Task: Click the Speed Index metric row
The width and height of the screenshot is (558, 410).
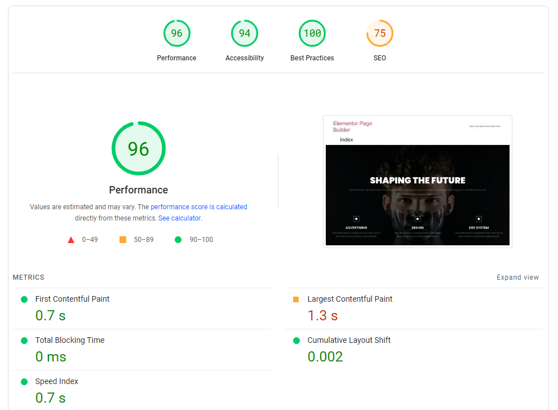Action: (142, 390)
